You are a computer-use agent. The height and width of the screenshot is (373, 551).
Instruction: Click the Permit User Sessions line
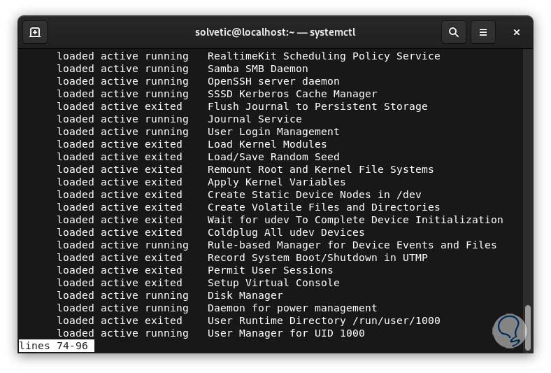point(270,270)
